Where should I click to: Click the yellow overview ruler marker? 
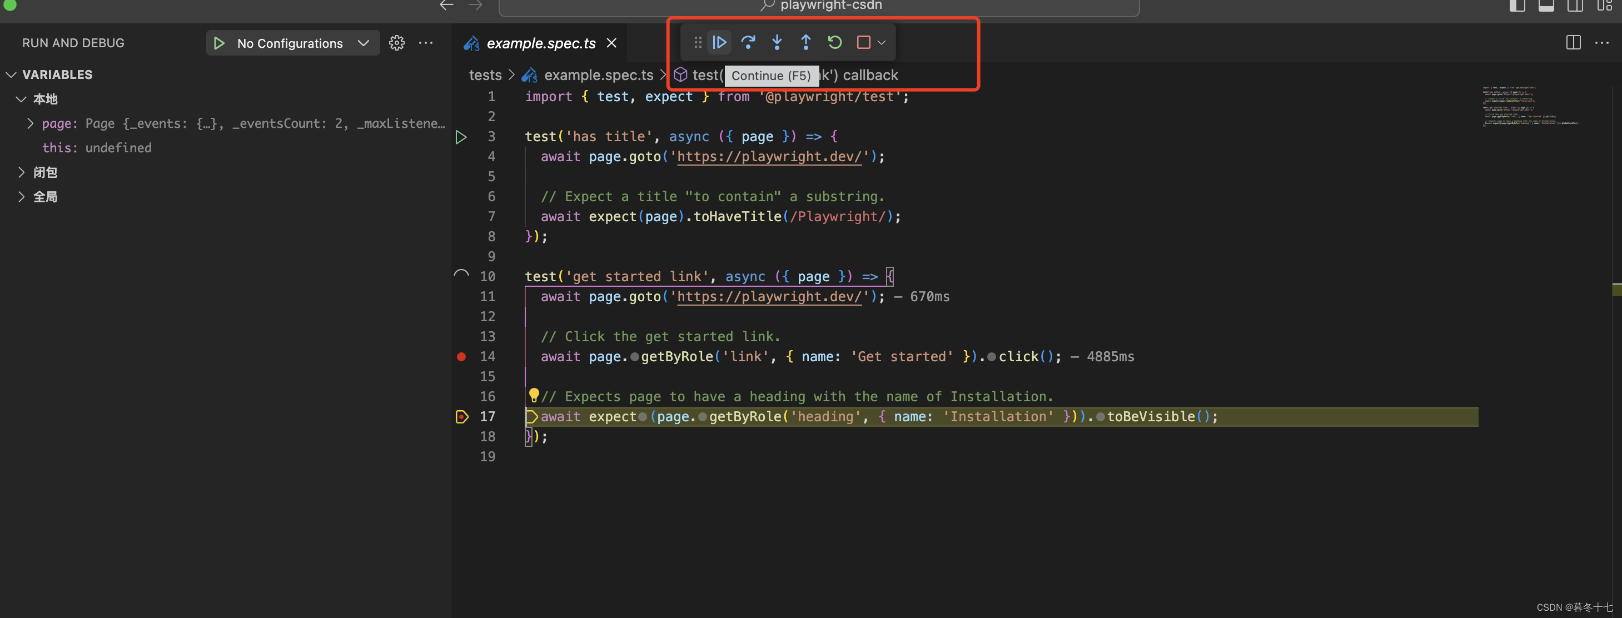[x=1616, y=290]
